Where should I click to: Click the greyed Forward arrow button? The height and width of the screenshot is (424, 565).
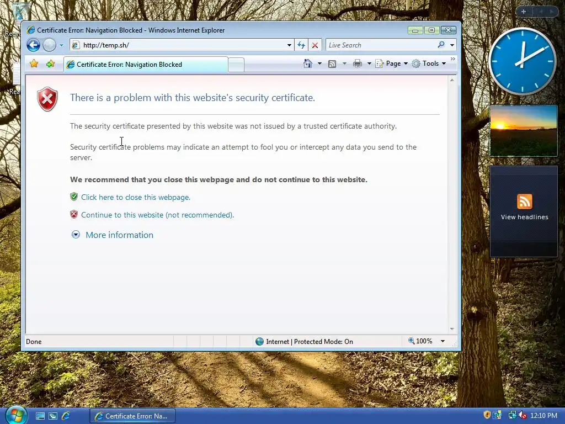pos(49,45)
